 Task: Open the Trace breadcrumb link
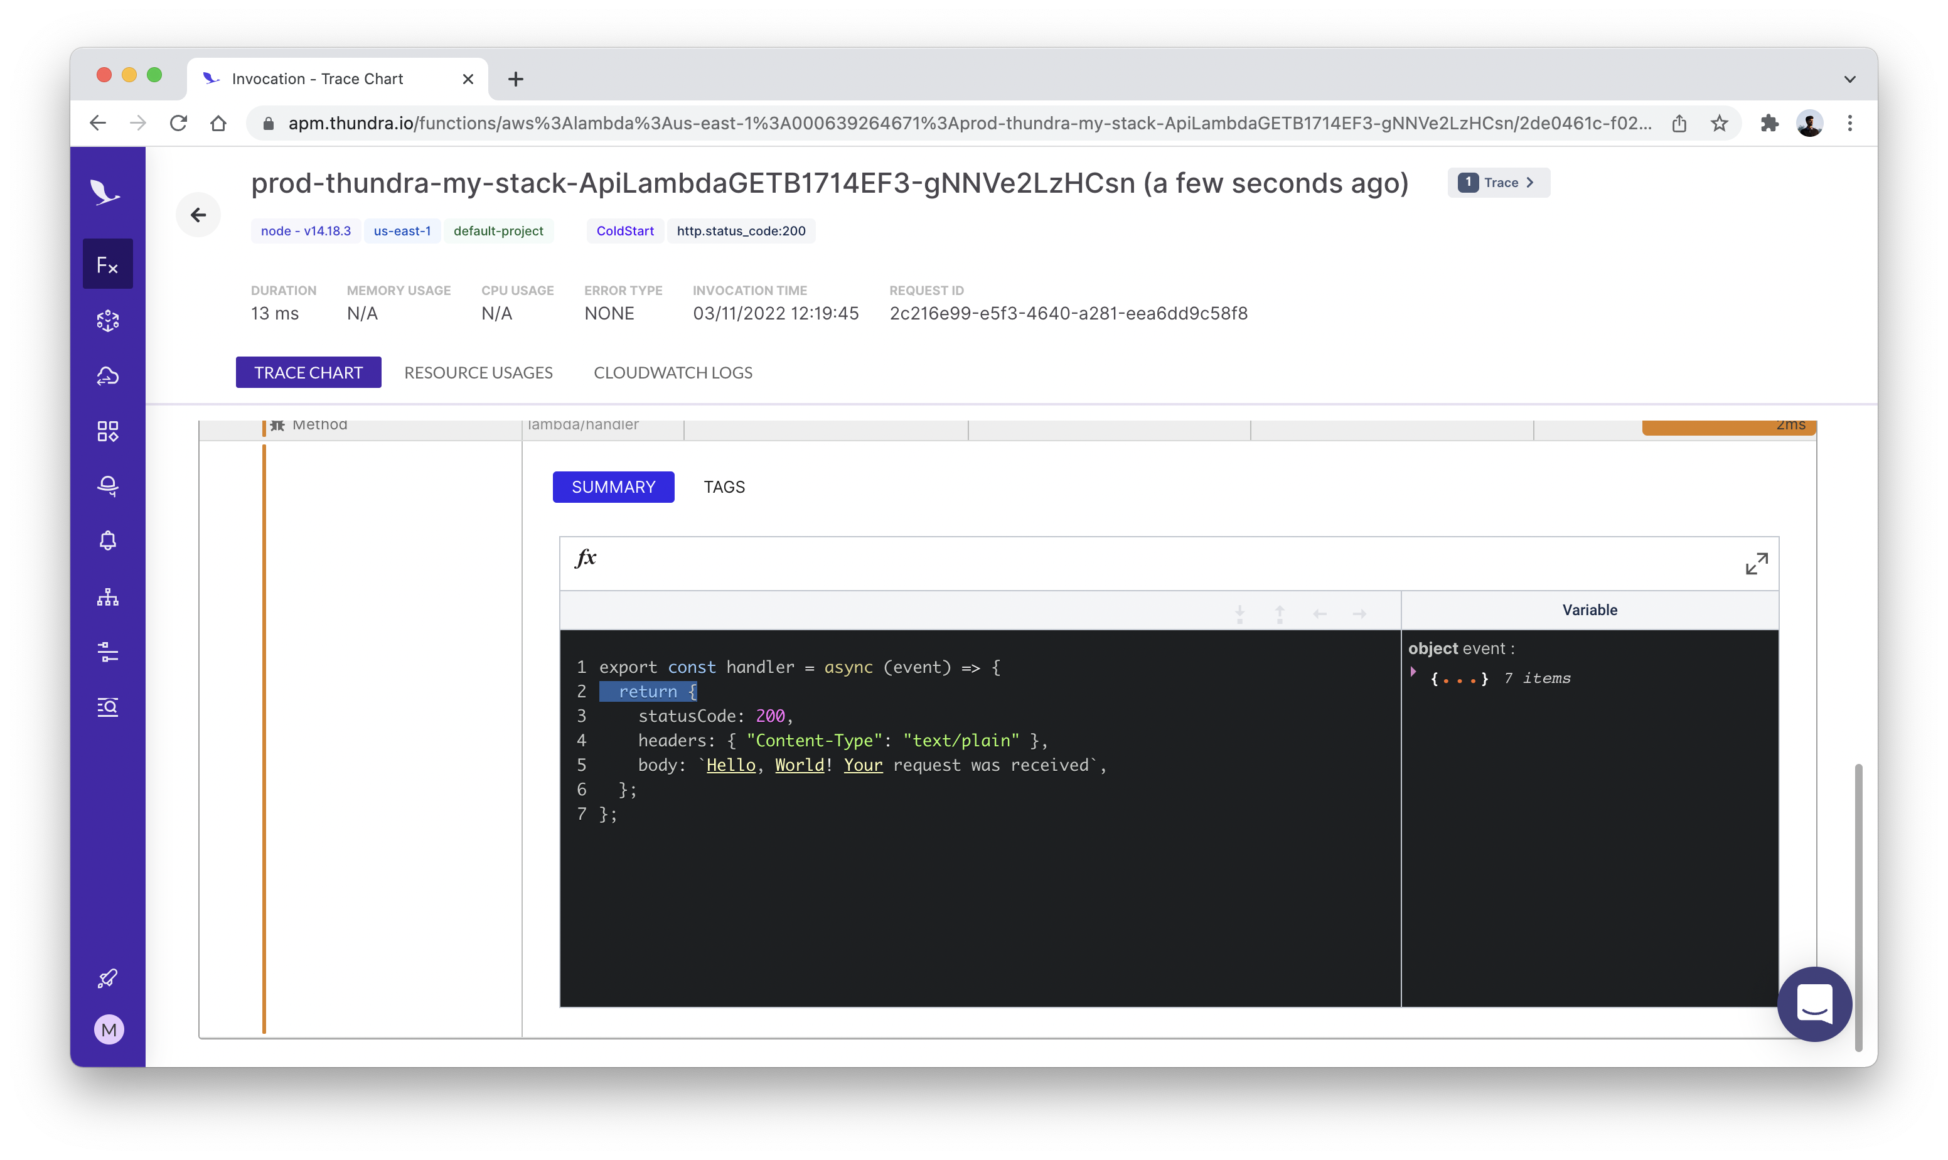[1499, 181]
